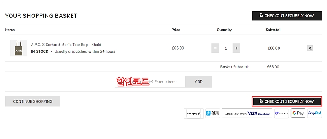Increase quantity with the plus button
The width and height of the screenshot is (327, 139).
[237, 48]
